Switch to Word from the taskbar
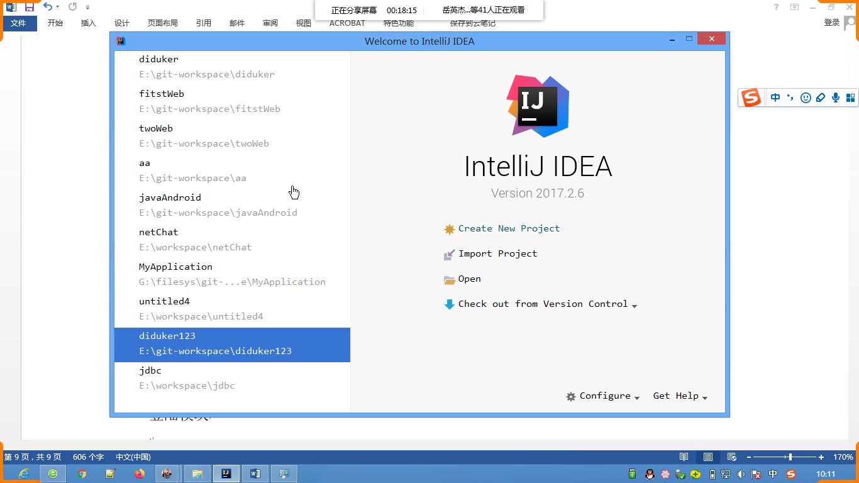The width and height of the screenshot is (859, 483). click(255, 474)
